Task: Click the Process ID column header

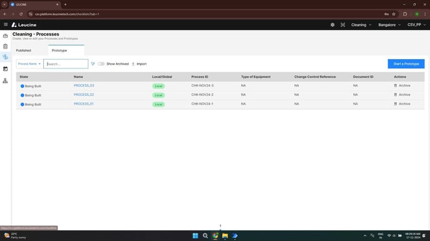Action: tap(199, 77)
